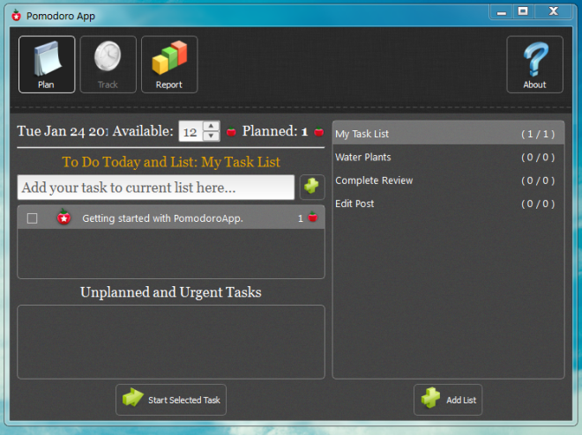Screen dimensions: 582x435
Task: Open the Plan notepad tab
Action: tap(47, 64)
